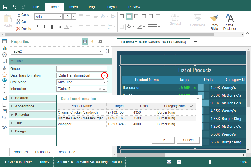251x167 pixels.
Task: Sort properties alphabetically with A-Z icon
Action: 108,51
